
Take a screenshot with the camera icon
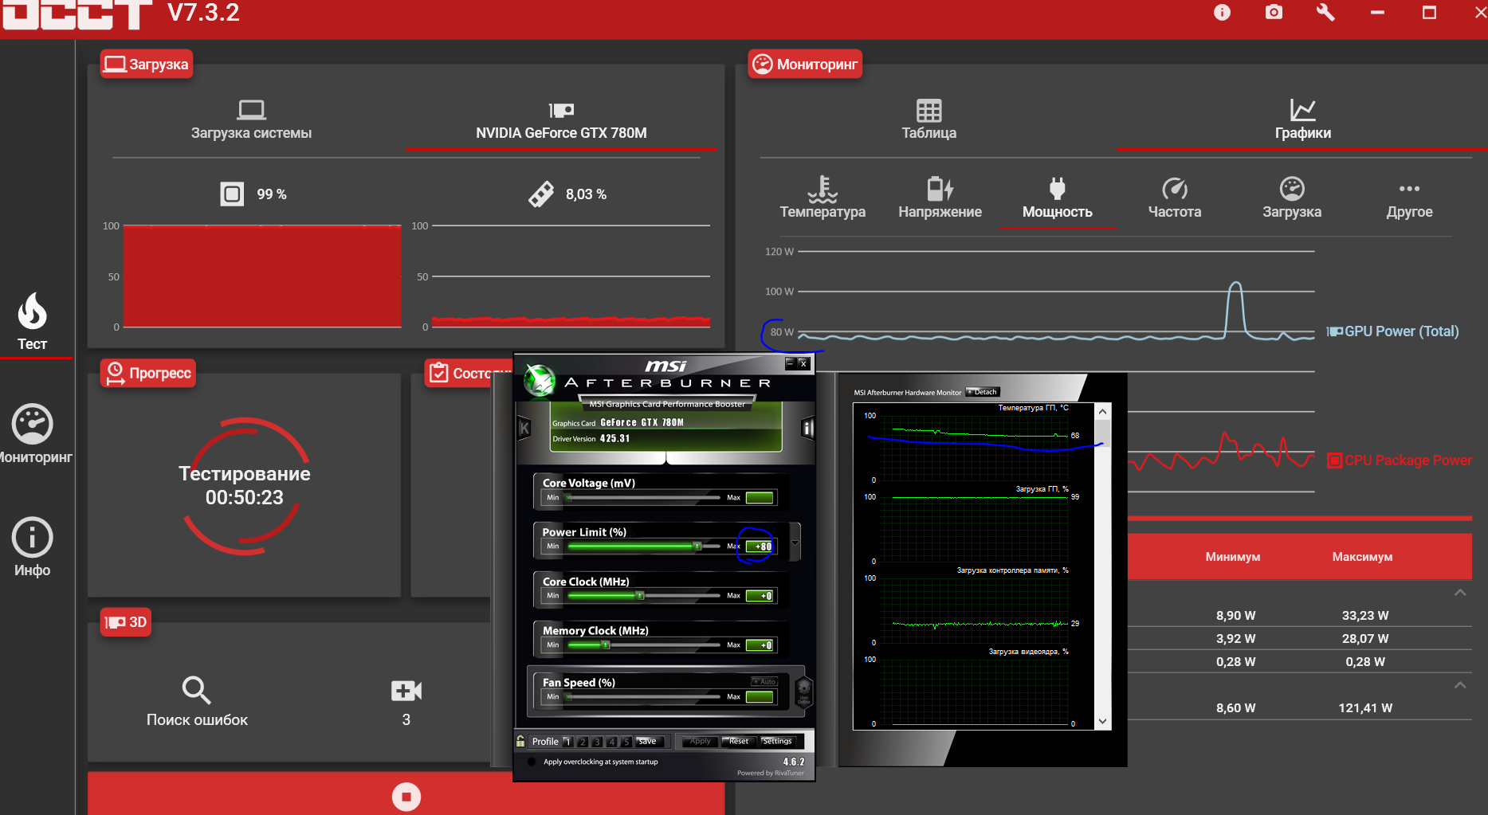(x=1274, y=12)
